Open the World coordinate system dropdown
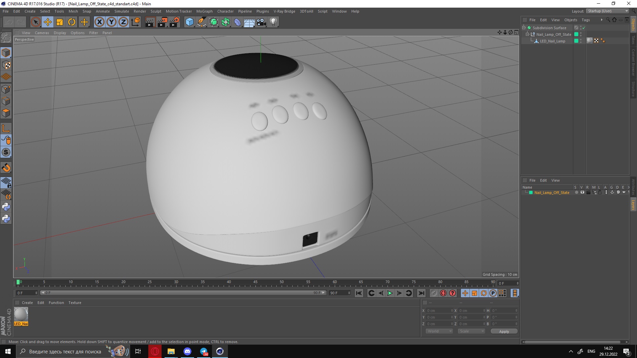Viewport: 637px width, 358px height. (439, 331)
